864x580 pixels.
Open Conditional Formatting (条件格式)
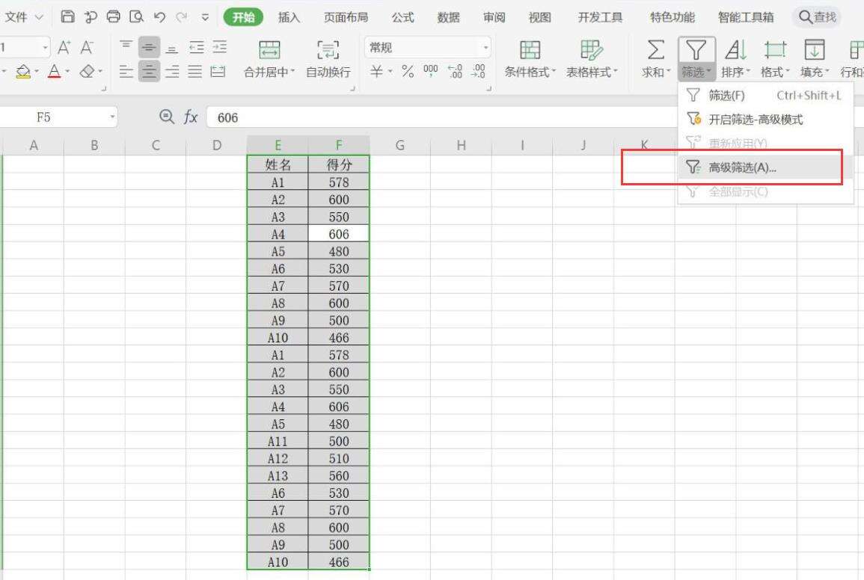pyautogui.click(x=530, y=58)
